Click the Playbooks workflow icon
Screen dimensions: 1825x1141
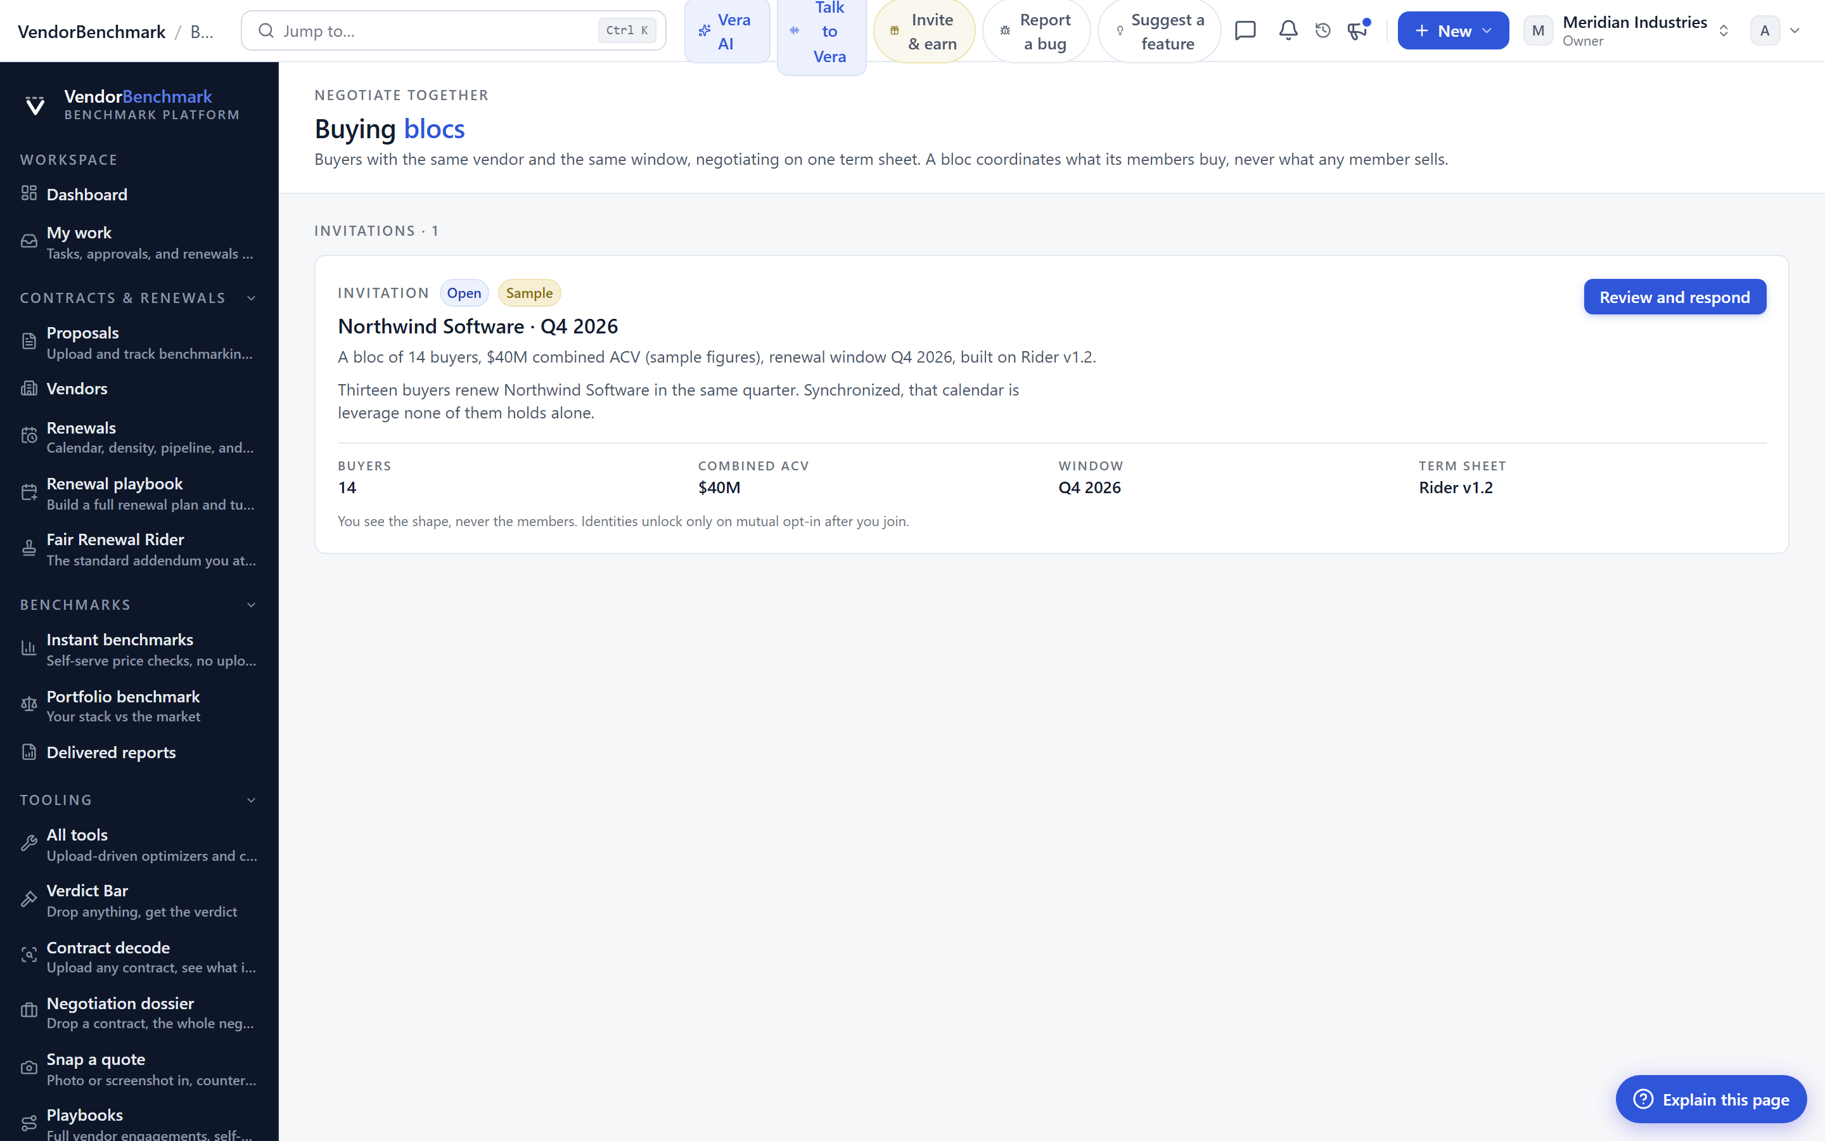[x=29, y=1124]
